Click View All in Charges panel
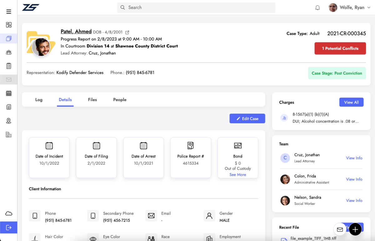Viewport: 375px width, 241px height. click(351, 102)
